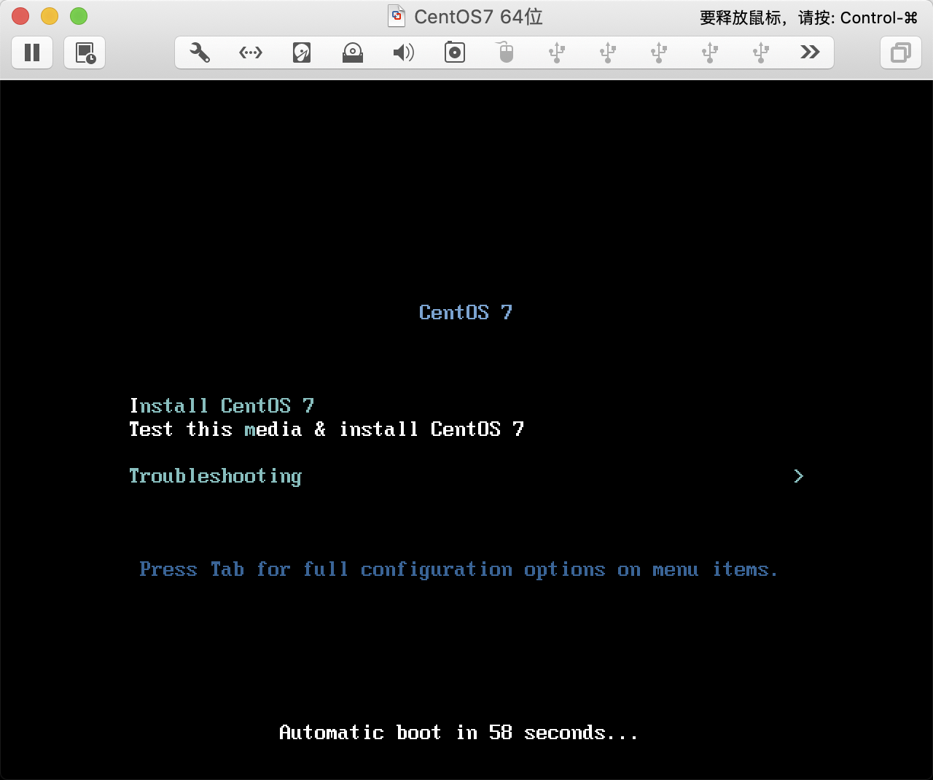Select Install CentOS 7 boot option
Viewport: 933px width, 780px height.
pyautogui.click(x=222, y=405)
